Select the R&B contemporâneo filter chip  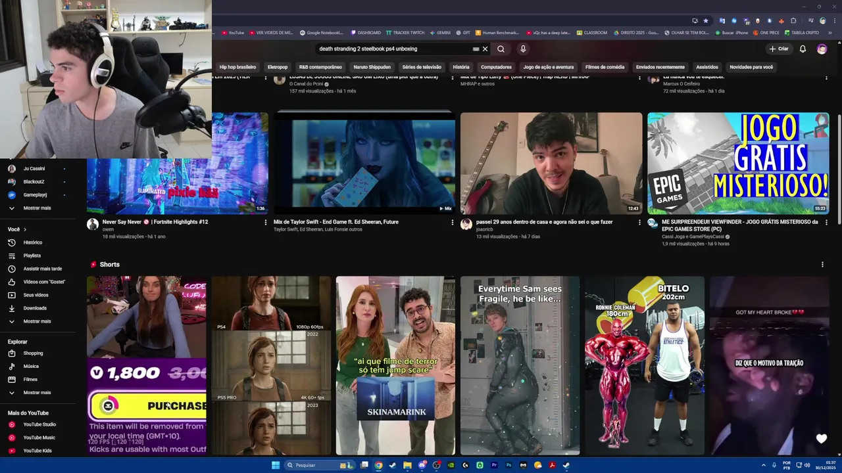click(320, 67)
